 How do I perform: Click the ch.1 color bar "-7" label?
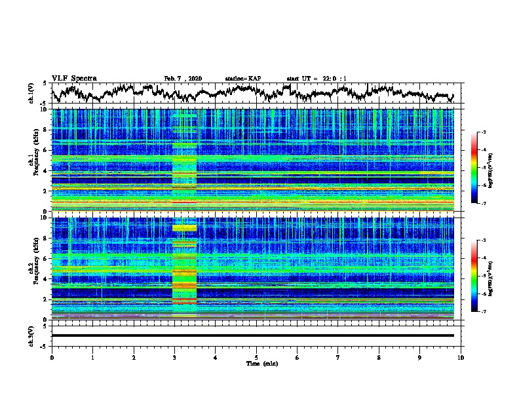click(x=484, y=203)
